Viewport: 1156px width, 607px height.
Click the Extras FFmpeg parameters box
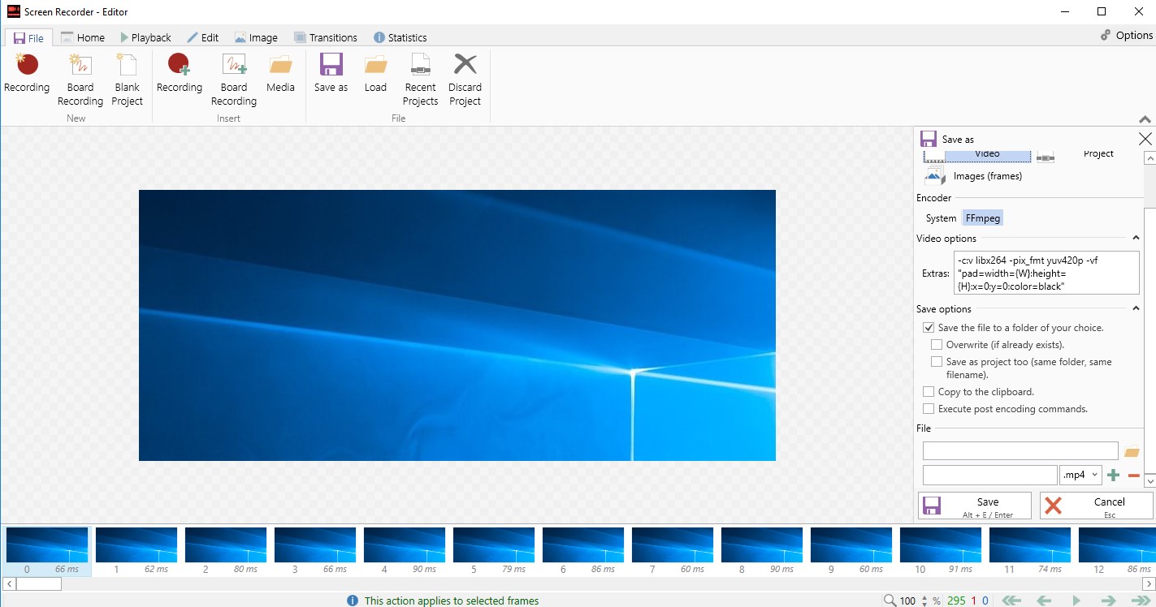(1047, 273)
